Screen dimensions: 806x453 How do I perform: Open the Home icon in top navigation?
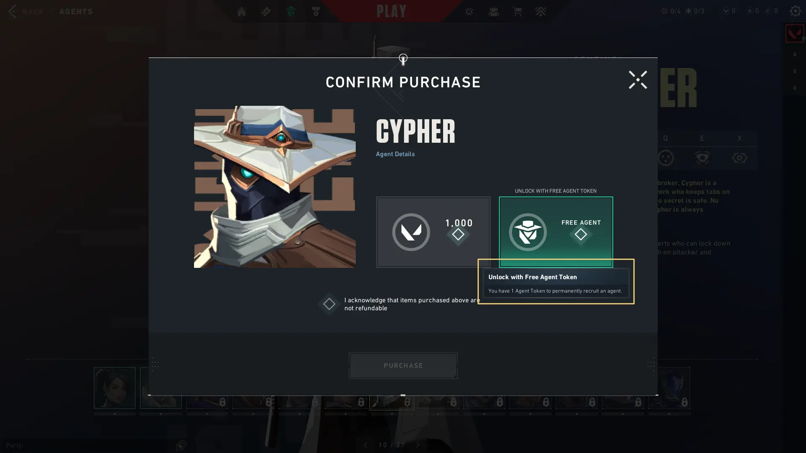pos(242,11)
